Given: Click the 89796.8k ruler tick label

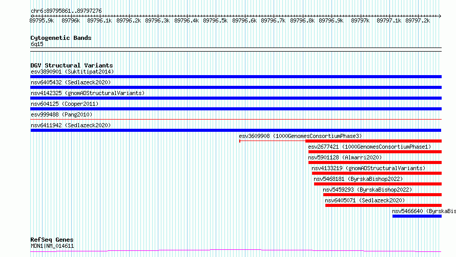Looking at the screenshot, I should pos(302,20).
